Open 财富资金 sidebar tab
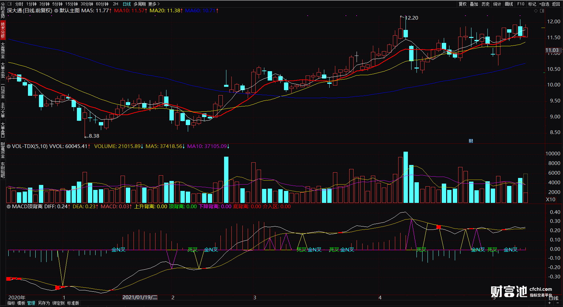 (x=3, y=150)
